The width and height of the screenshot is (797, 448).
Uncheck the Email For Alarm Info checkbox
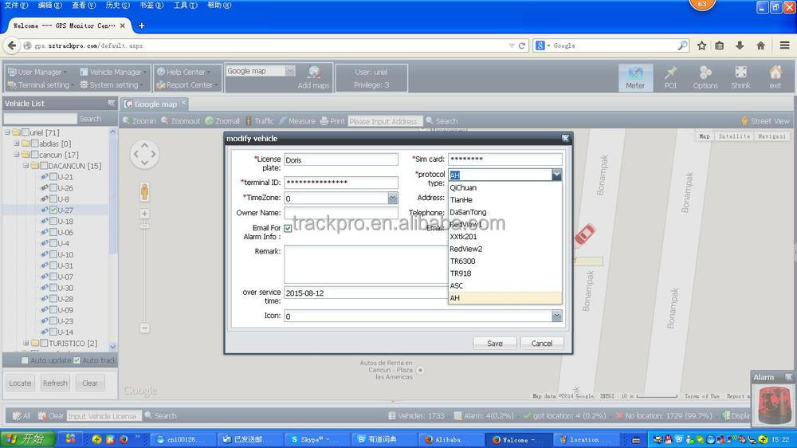(x=288, y=229)
